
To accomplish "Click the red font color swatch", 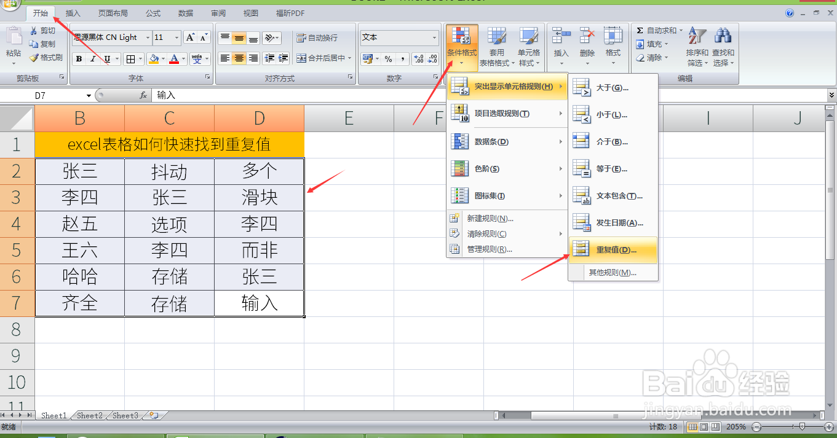I will point(174,62).
